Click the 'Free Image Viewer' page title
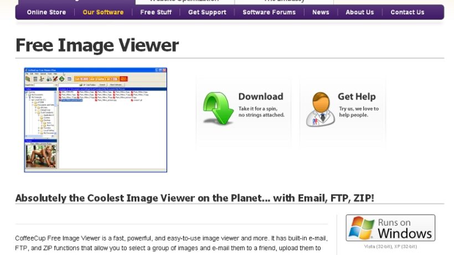454x255 pixels. pos(97,45)
